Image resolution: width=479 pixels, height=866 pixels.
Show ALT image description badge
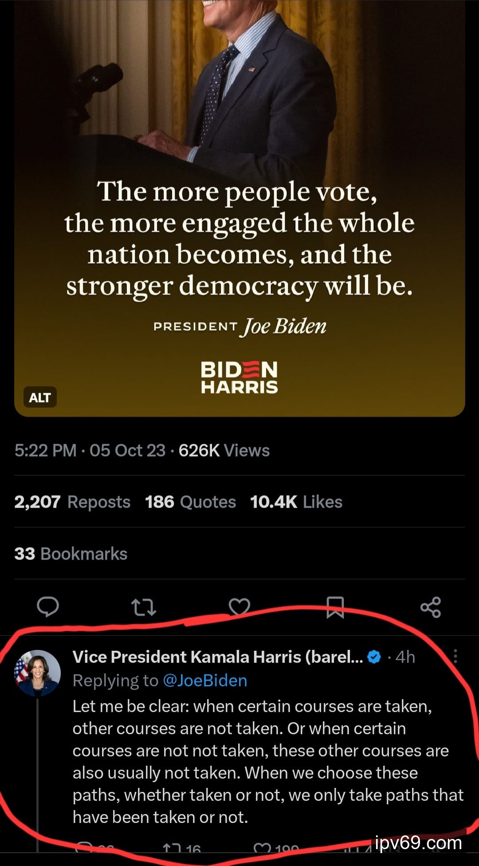coord(40,398)
